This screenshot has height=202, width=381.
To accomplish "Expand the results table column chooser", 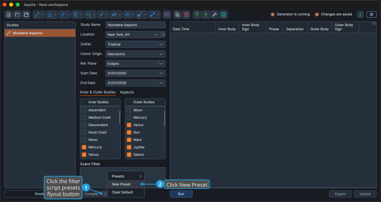I will coord(374,23).
